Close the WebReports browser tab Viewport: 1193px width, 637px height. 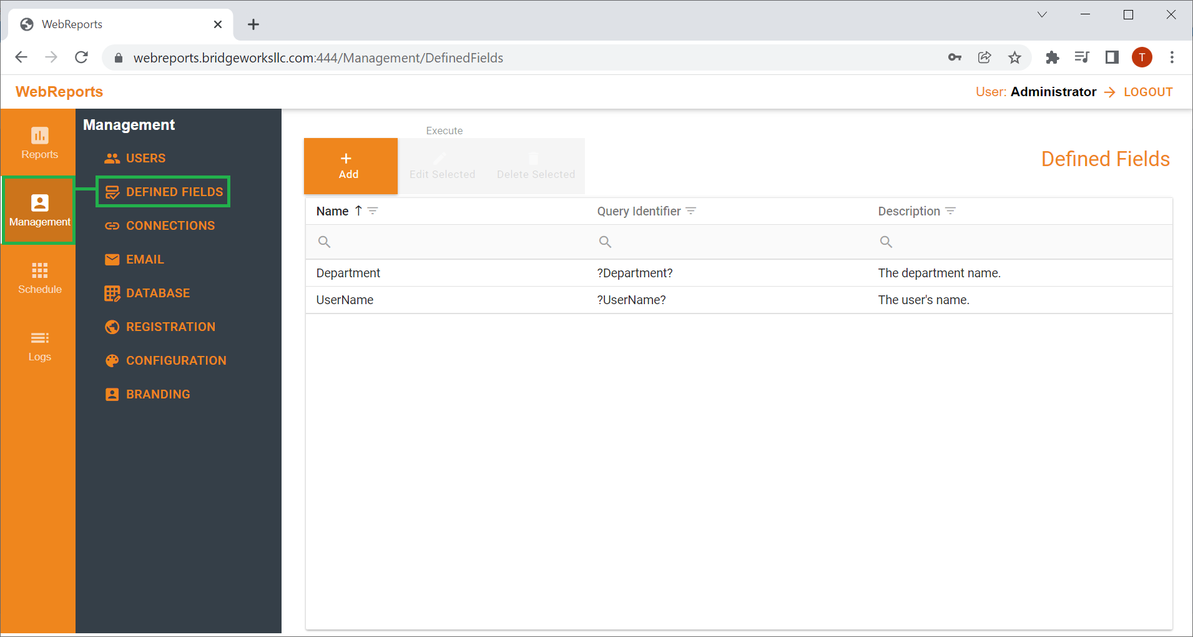pyautogui.click(x=218, y=24)
